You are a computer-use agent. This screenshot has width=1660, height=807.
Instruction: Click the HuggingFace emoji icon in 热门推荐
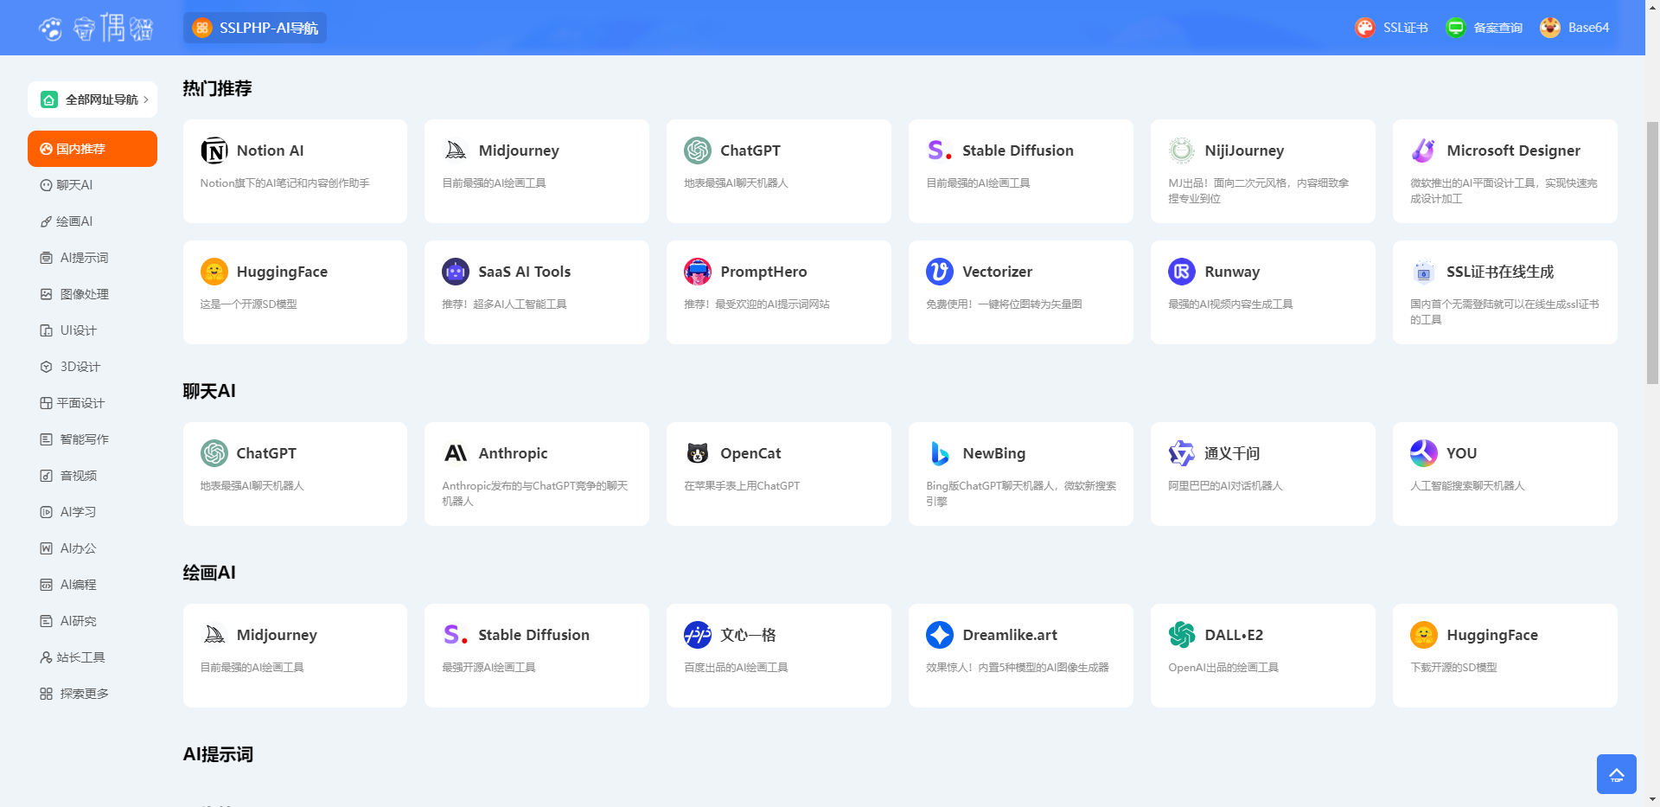pyautogui.click(x=214, y=272)
